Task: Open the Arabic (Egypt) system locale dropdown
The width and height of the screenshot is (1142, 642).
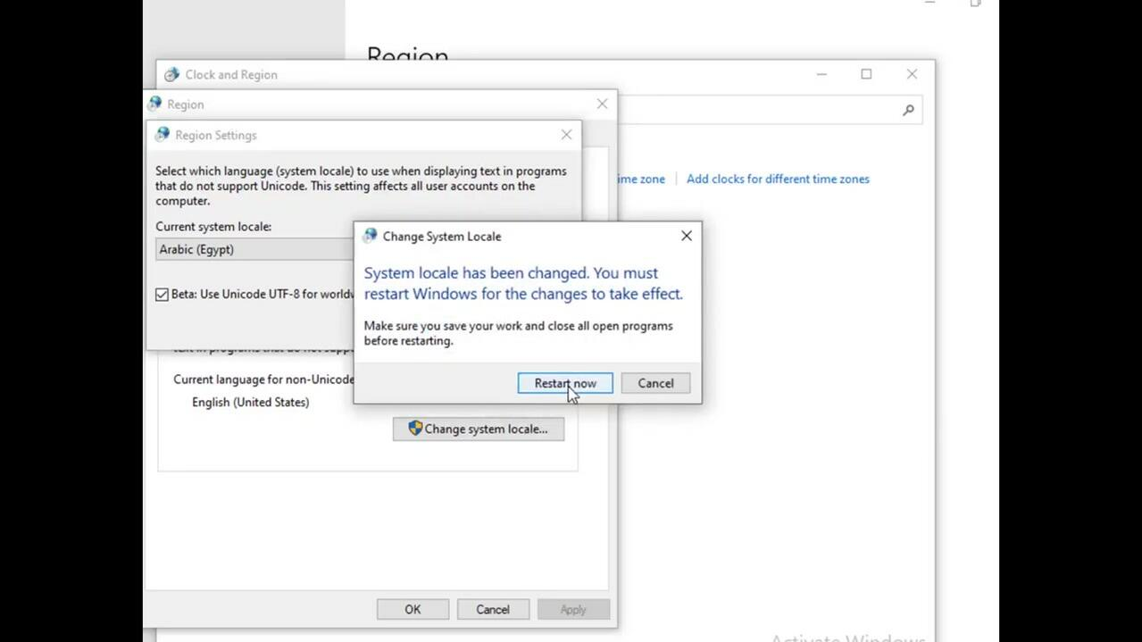Action: (254, 249)
